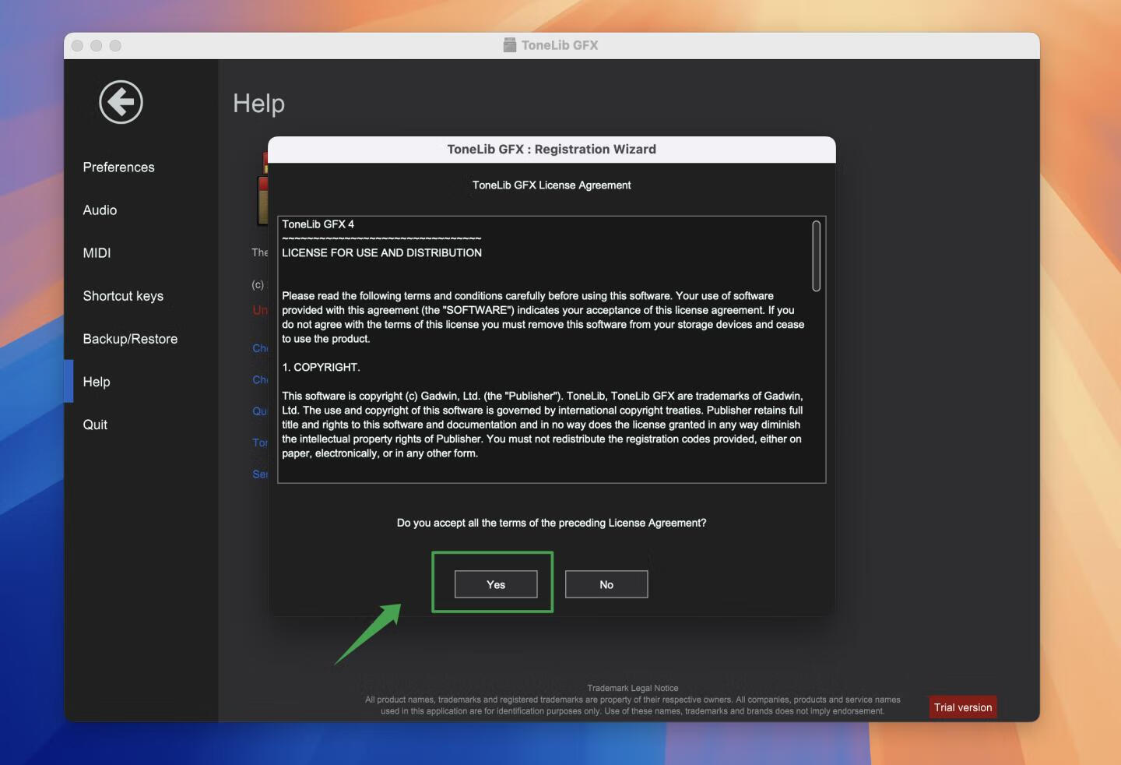Click the 'Trademark Legal Notice' text
Viewport: 1121px width, 765px height.
coord(633,688)
